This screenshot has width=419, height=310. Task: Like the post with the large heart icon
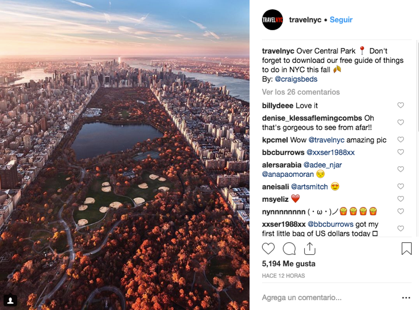(268, 249)
